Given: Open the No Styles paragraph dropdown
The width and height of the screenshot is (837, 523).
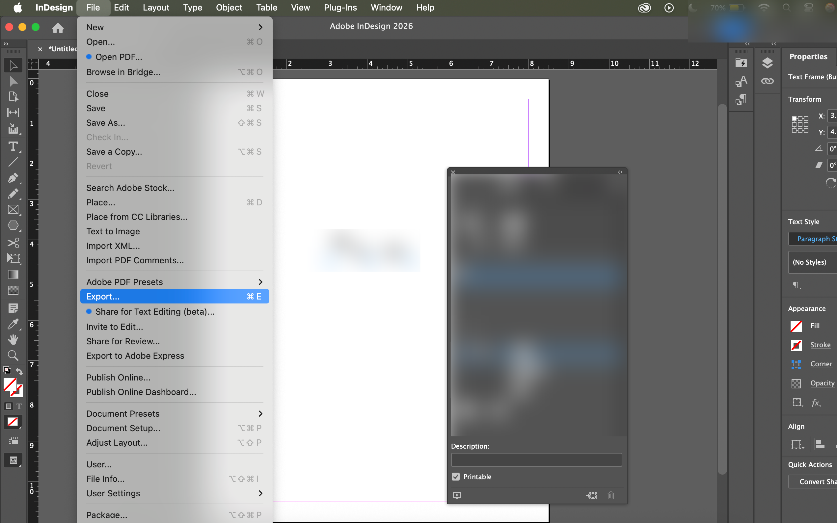Looking at the screenshot, I should point(812,262).
